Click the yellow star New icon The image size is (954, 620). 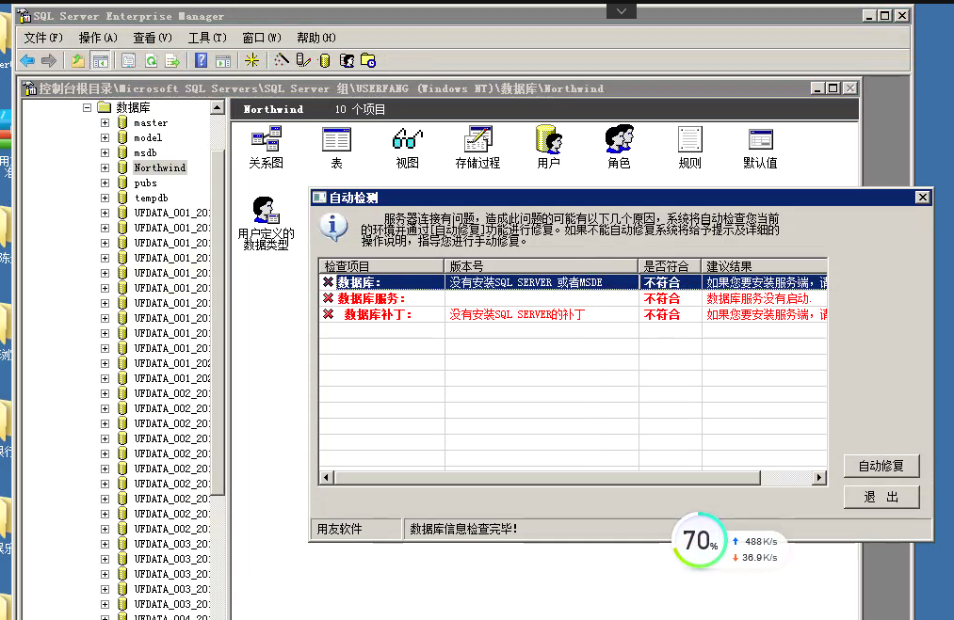pyautogui.click(x=251, y=60)
